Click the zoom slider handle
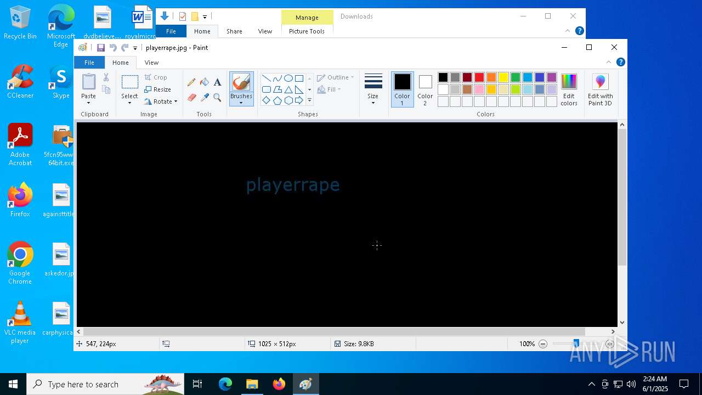This screenshot has width=702, height=395. [x=576, y=344]
